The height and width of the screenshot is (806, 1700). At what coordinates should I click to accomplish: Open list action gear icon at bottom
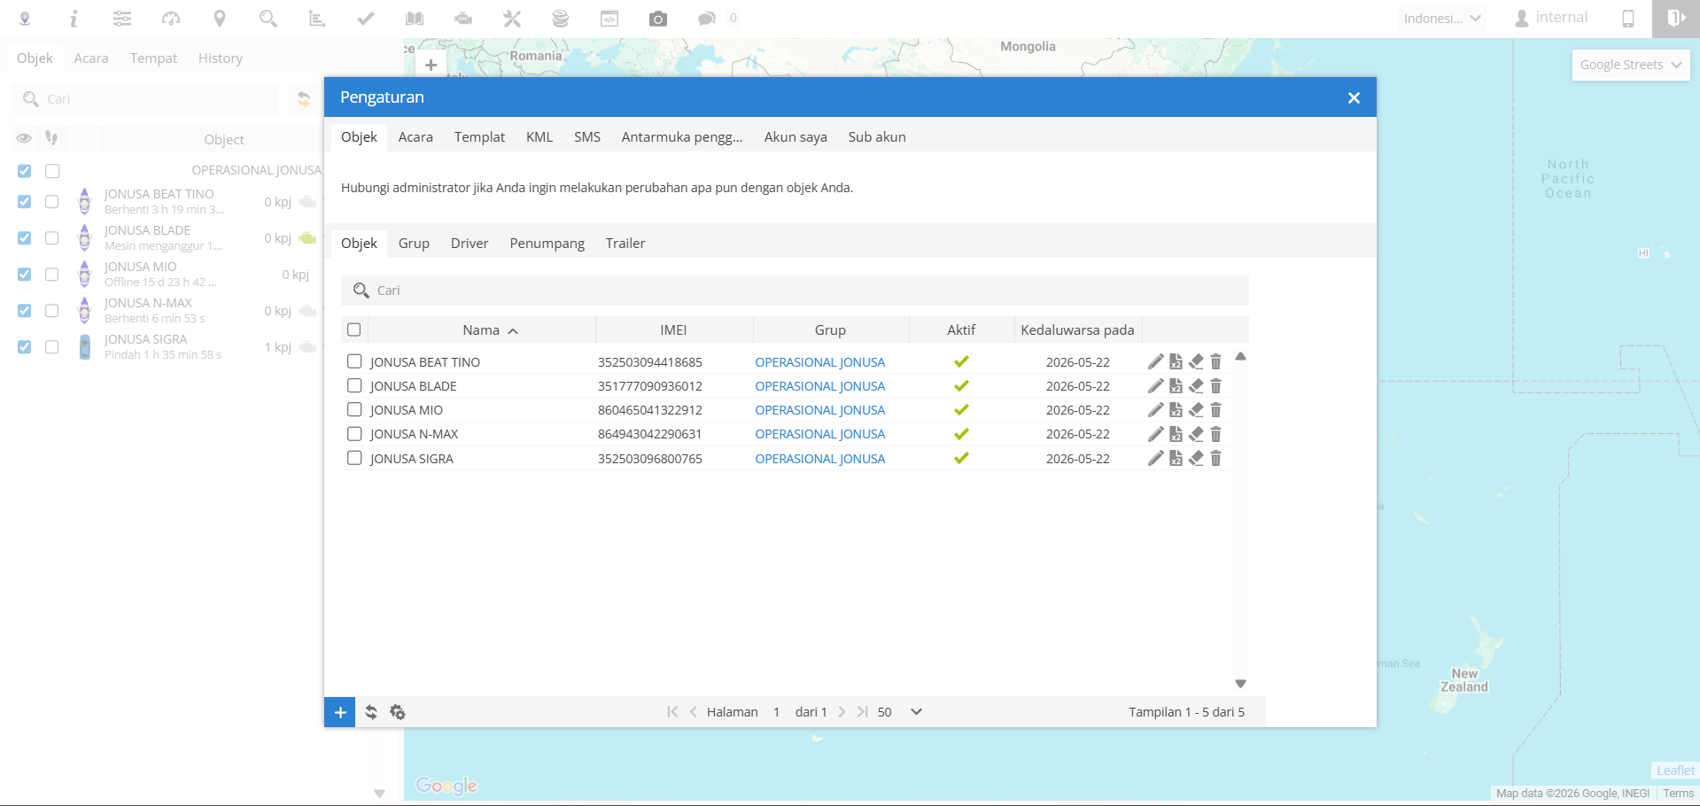[398, 712]
